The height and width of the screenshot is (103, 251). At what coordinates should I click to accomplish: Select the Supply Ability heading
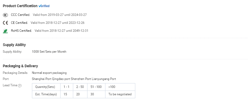point(14,45)
